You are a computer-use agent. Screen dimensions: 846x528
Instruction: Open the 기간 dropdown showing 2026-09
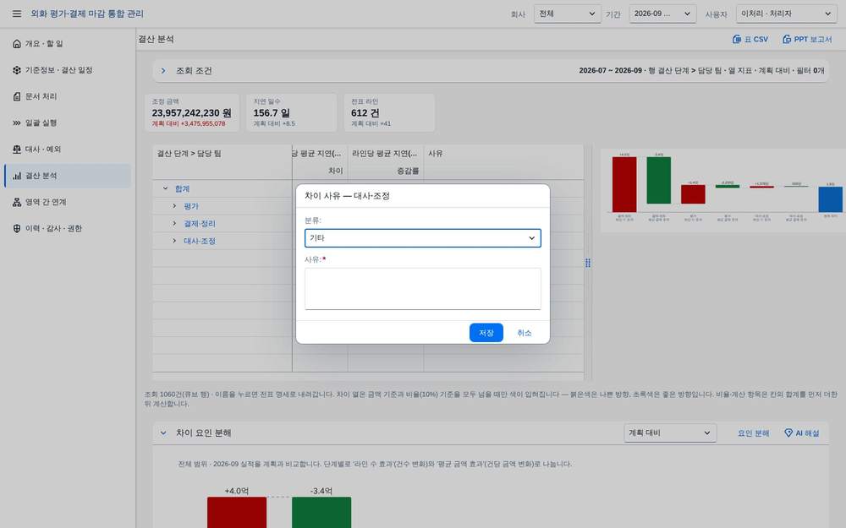click(662, 14)
